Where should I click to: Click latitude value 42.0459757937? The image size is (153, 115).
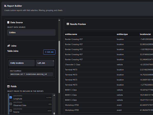point(146,105)
